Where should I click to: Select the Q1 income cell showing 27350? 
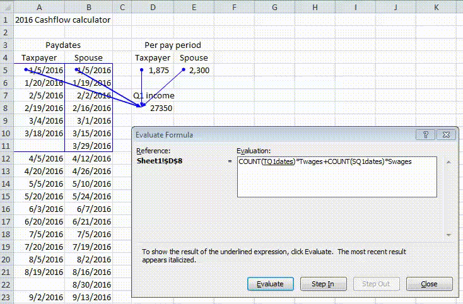click(153, 108)
